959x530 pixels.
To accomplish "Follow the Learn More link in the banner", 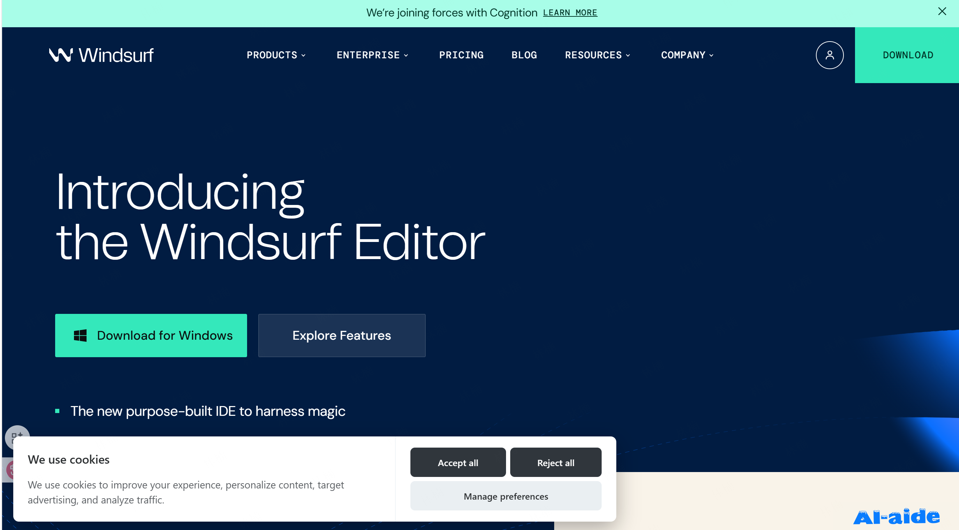I will [x=570, y=13].
